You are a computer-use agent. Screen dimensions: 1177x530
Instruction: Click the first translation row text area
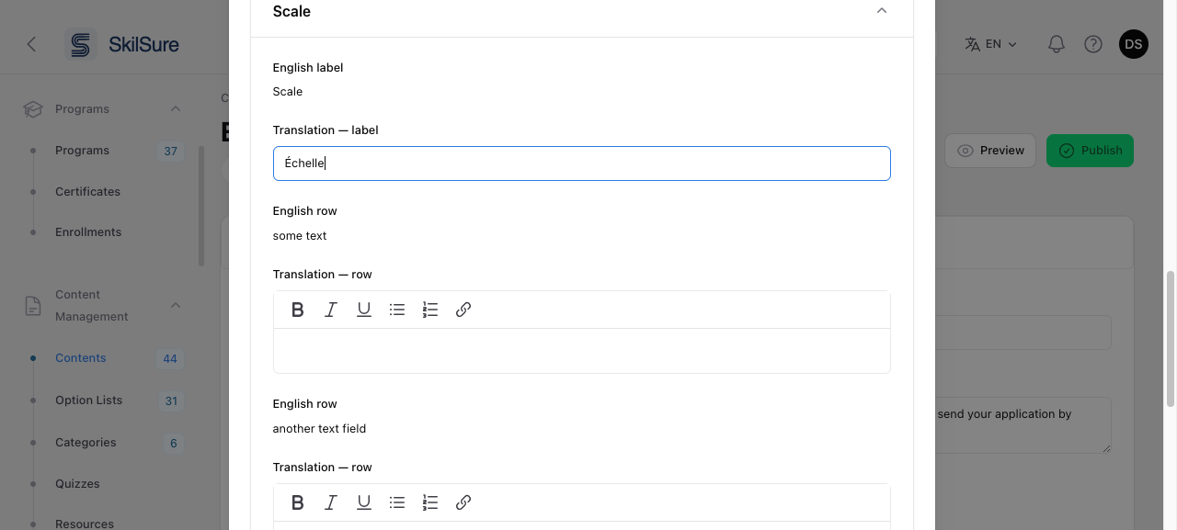(581, 351)
